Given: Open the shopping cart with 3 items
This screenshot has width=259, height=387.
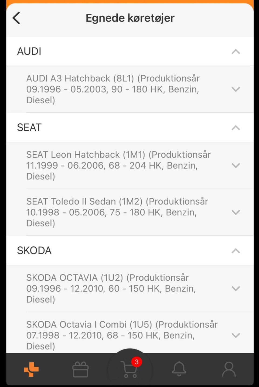Looking at the screenshot, I should pos(129,370).
